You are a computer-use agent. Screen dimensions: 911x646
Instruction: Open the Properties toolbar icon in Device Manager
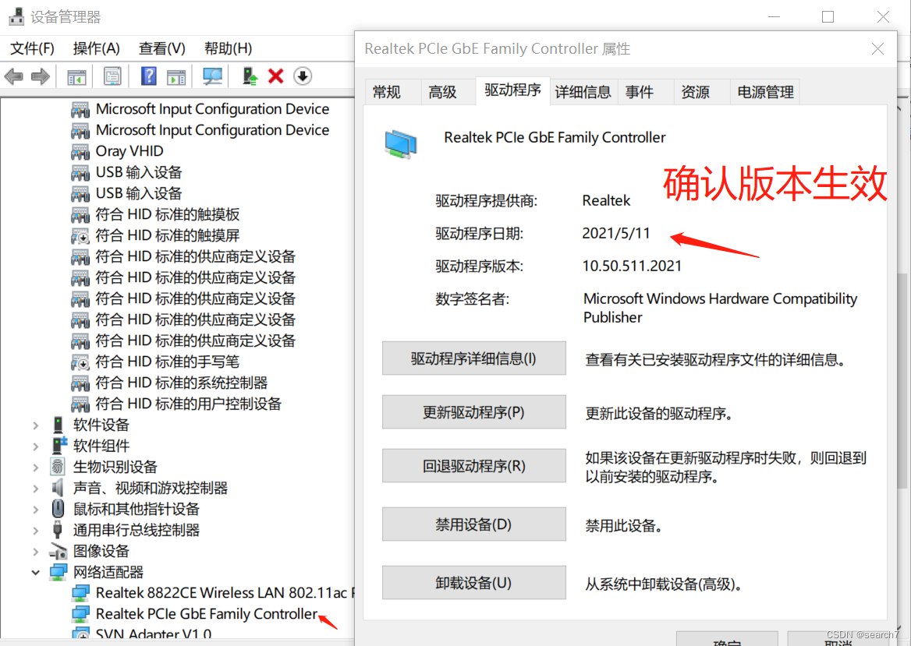pos(112,76)
